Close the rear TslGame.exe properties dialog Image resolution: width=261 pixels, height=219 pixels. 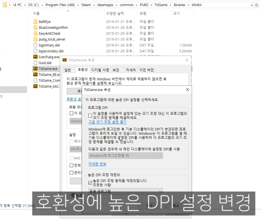(187, 60)
